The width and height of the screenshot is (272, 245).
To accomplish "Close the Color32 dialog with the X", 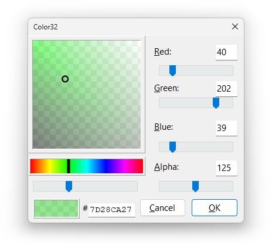I will click(x=235, y=26).
